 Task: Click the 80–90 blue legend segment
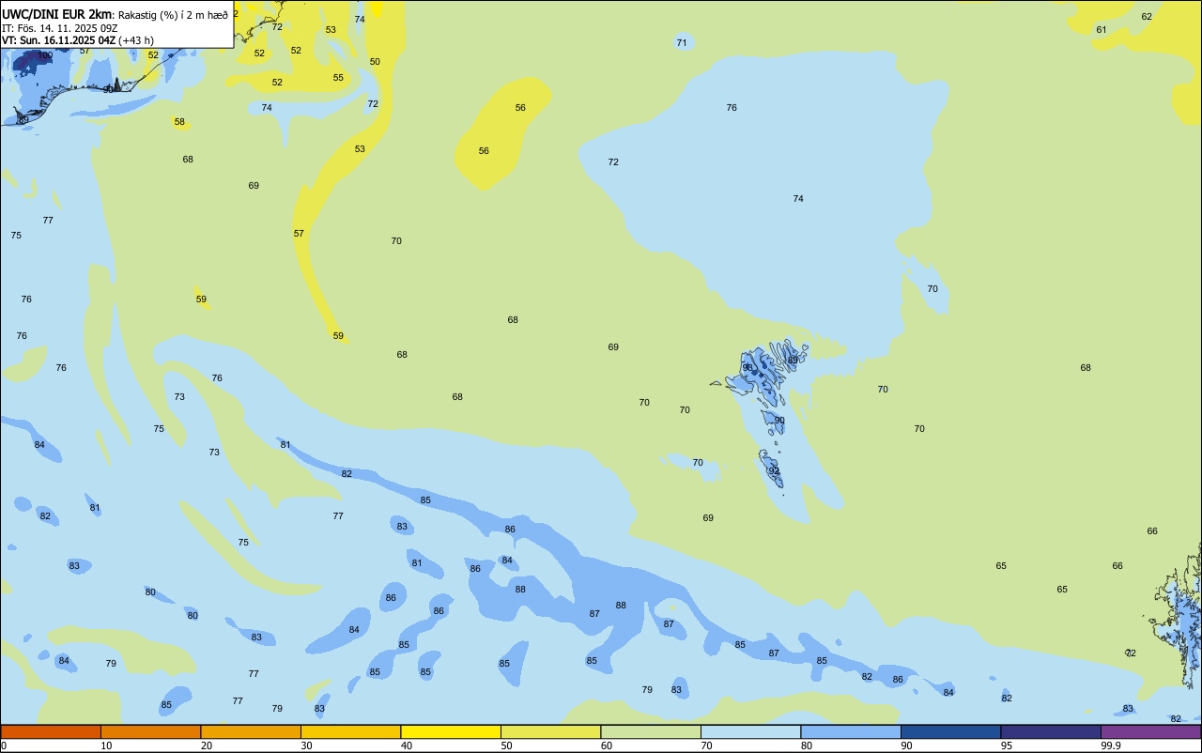[x=851, y=731]
